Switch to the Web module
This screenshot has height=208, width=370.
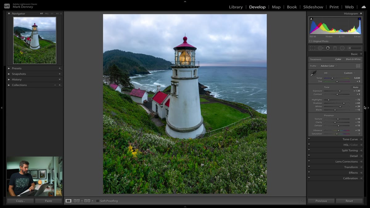pyautogui.click(x=349, y=7)
